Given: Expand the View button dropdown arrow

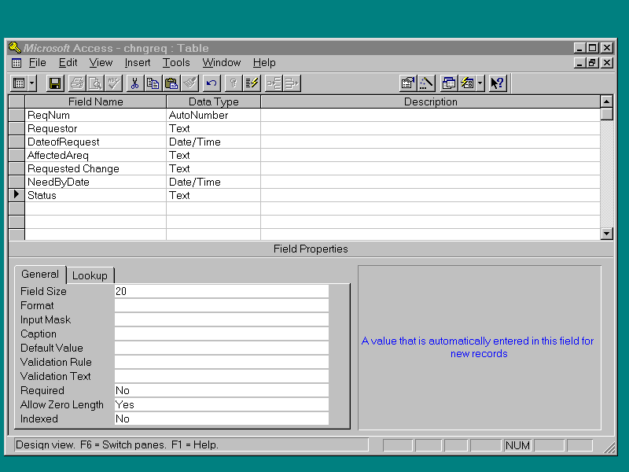Looking at the screenshot, I should (x=32, y=83).
